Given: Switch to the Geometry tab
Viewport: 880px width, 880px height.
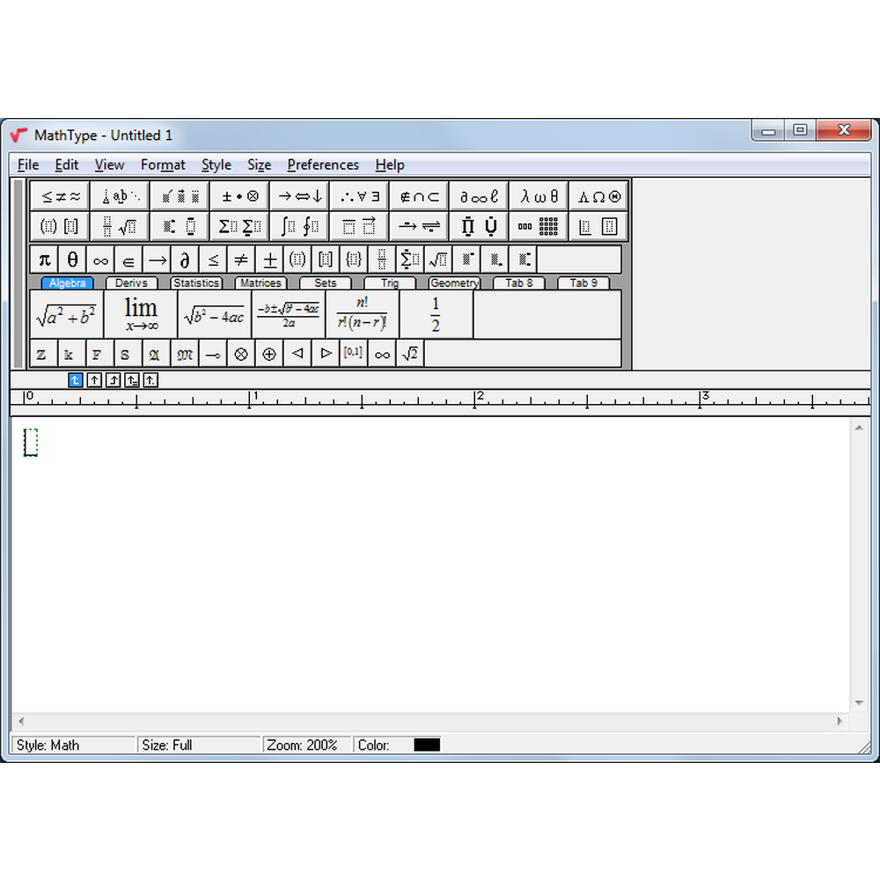Looking at the screenshot, I should click(x=454, y=283).
